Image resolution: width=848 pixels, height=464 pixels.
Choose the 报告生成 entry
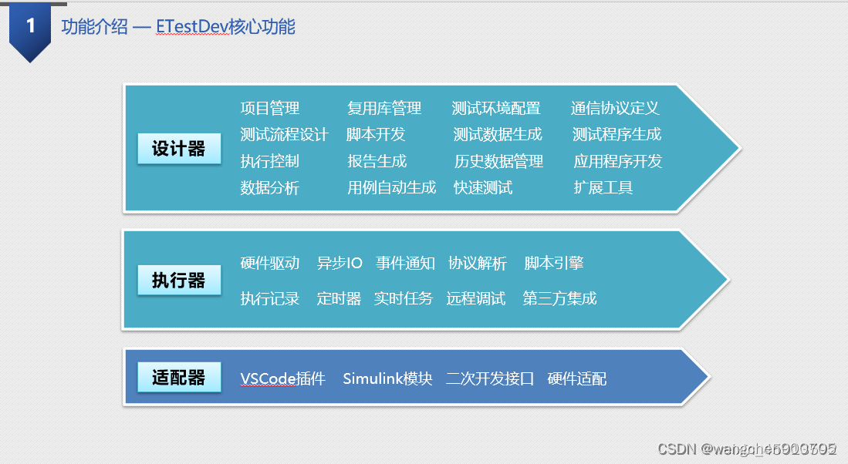pyautogui.click(x=377, y=161)
